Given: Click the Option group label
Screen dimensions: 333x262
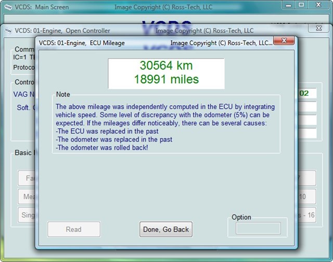Looking at the screenshot, I should (x=241, y=217).
